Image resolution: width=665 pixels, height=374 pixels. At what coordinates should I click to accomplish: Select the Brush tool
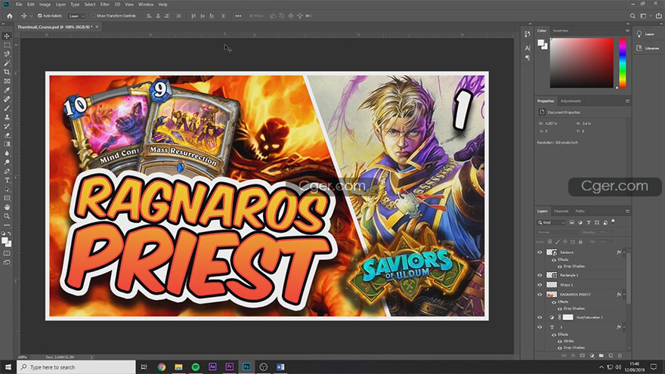pyautogui.click(x=7, y=108)
